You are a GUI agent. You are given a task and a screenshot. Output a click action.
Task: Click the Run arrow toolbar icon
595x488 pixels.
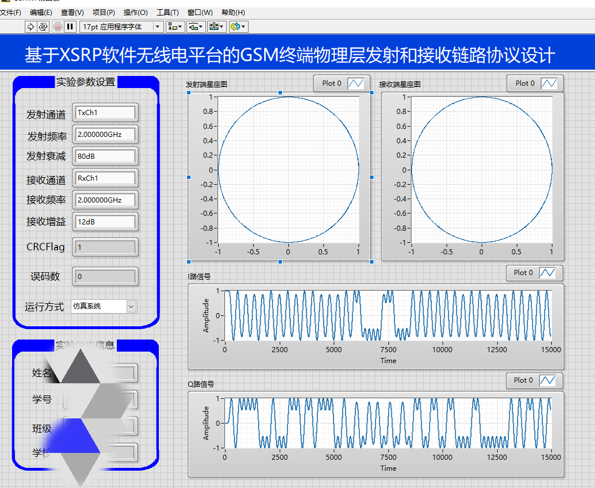tap(30, 26)
